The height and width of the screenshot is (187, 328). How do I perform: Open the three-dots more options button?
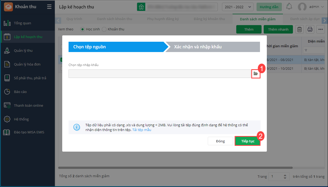point(320,29)
